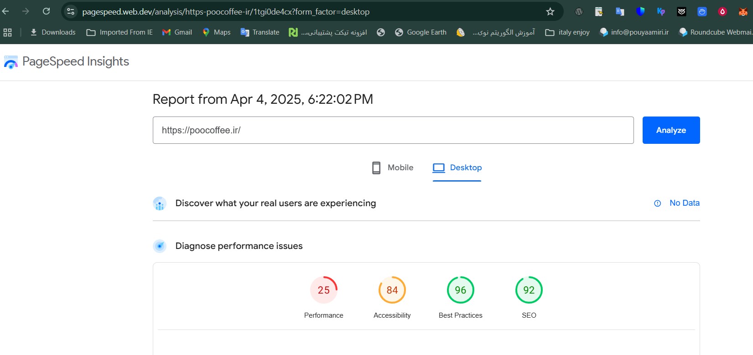The image size is (753, 355).
Task: Click the PageSpeed Insights logo
Action: click(11, 62)
